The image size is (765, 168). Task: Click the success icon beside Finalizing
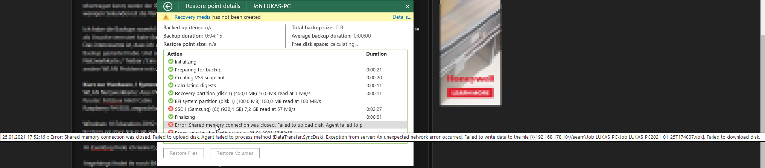pos(171,117)
